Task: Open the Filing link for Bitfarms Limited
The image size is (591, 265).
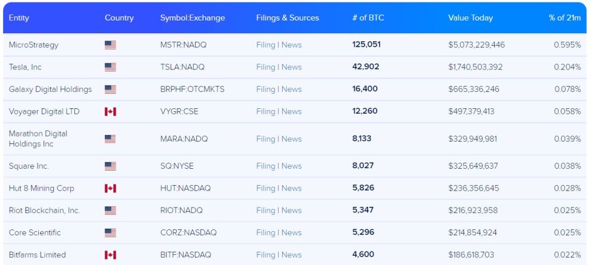Action: point(266,255)
